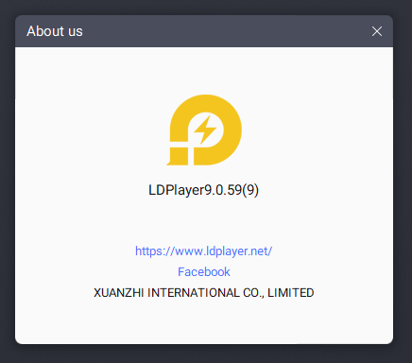Open the https://www.ldplayer.net/ link
Image resolution: width=412 pixels, height=363 pixels.
(203, 251)
